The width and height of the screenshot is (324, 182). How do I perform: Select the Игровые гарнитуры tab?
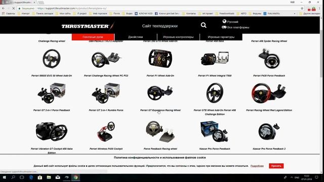pos(221,37)
